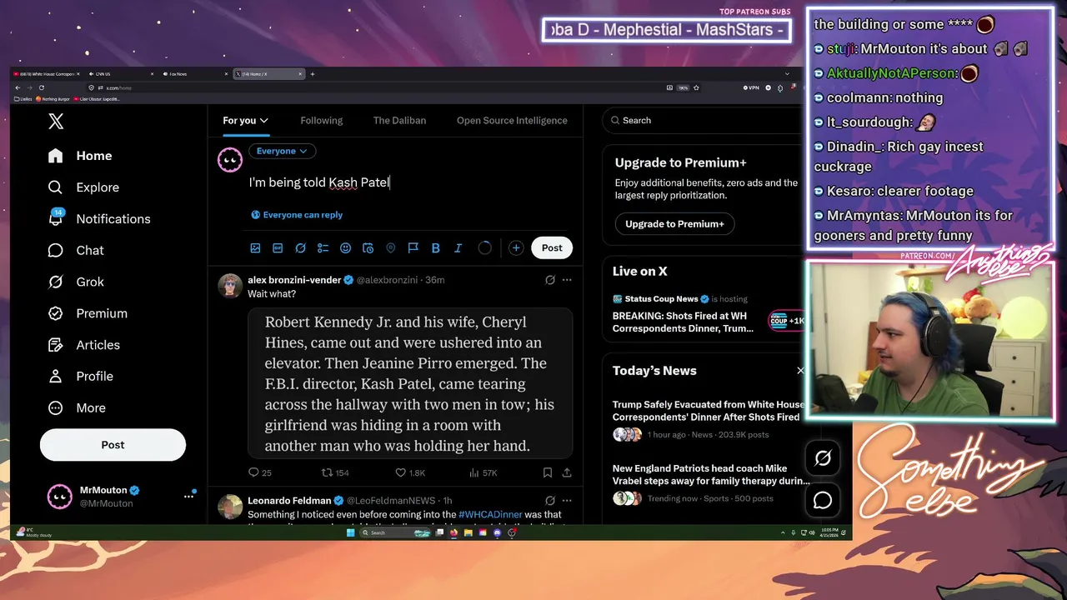Open the quoted article text image
The image size is (1067, 600).
(410, 383)
